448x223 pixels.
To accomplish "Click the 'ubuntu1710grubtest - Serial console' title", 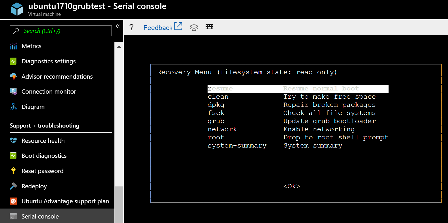I will tap(97, 6).
